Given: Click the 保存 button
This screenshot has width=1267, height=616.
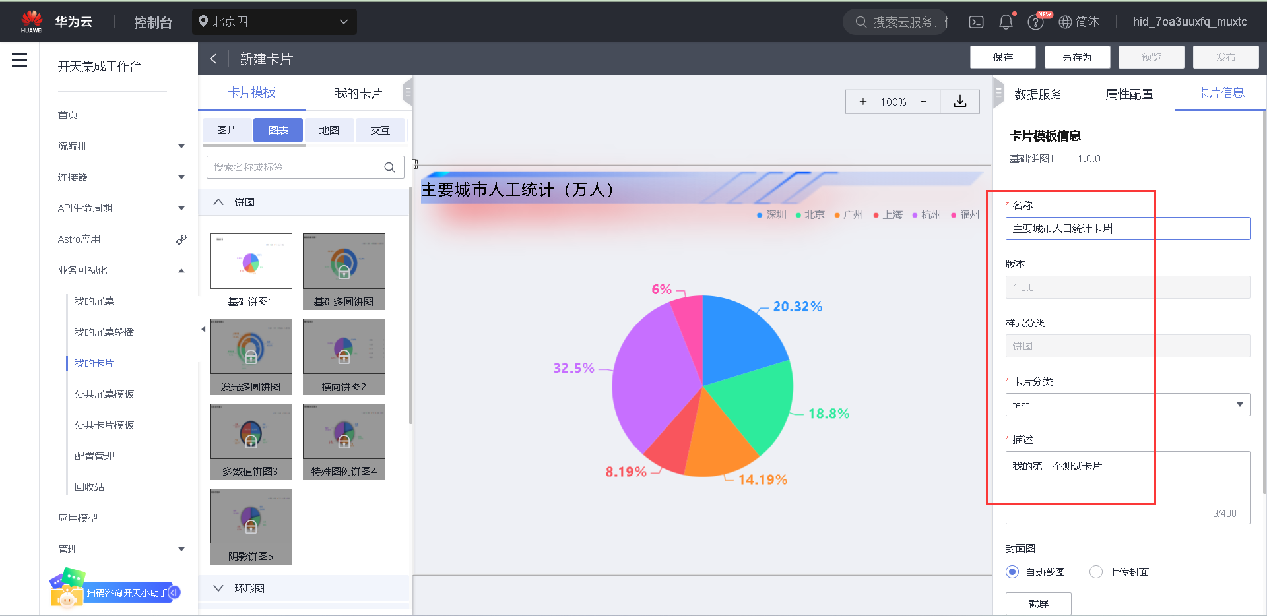Looking at the screenshot, I should point(1003,57).
